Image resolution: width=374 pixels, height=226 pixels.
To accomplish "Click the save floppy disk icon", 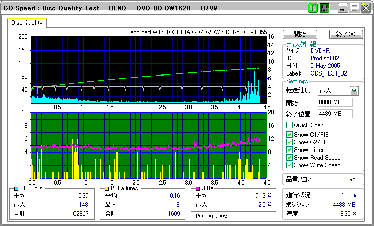I will coord(324,8).
